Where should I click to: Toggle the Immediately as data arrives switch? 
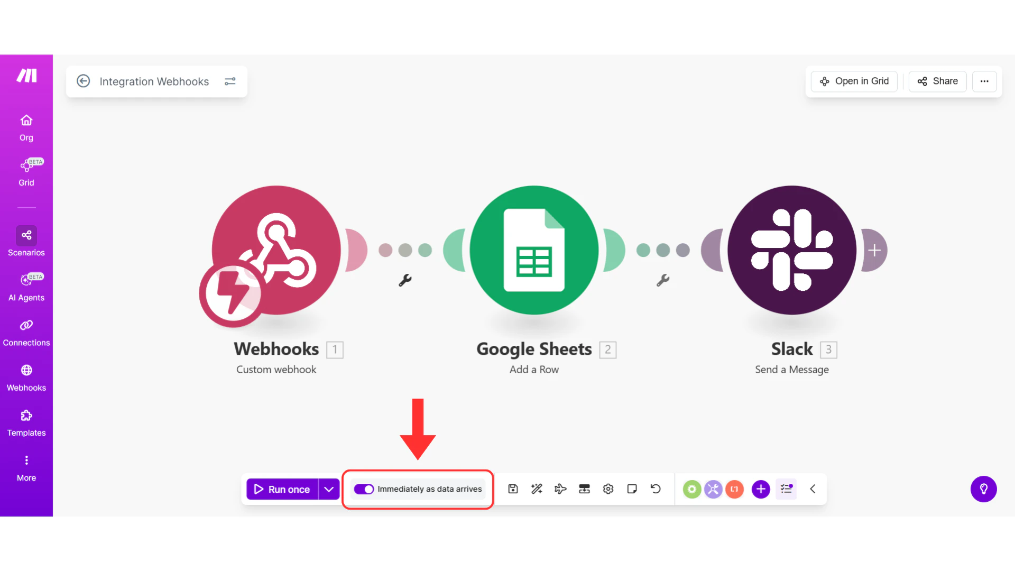click(x=364, y=489)
